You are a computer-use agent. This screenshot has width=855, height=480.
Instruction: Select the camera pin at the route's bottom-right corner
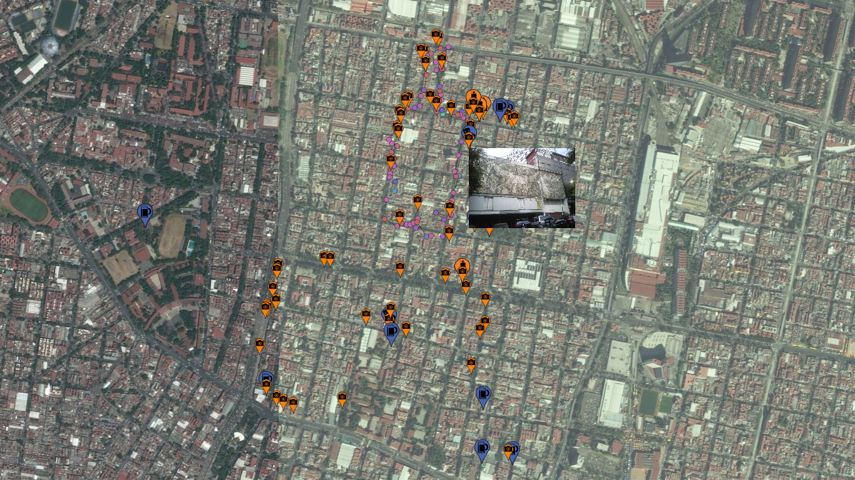449,232
